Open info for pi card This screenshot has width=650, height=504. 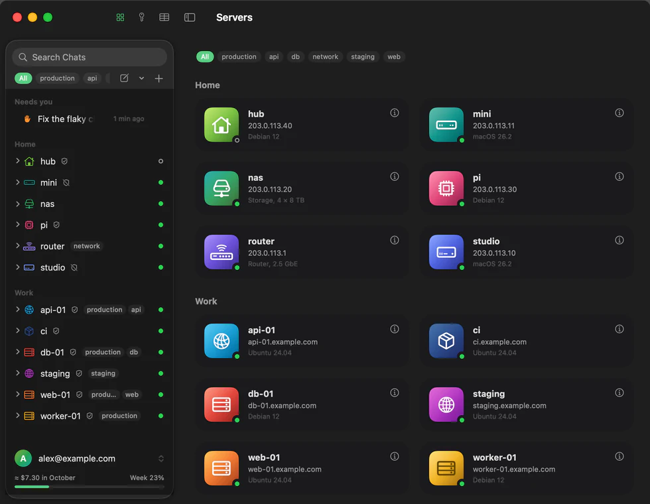[x=619, y=176]
